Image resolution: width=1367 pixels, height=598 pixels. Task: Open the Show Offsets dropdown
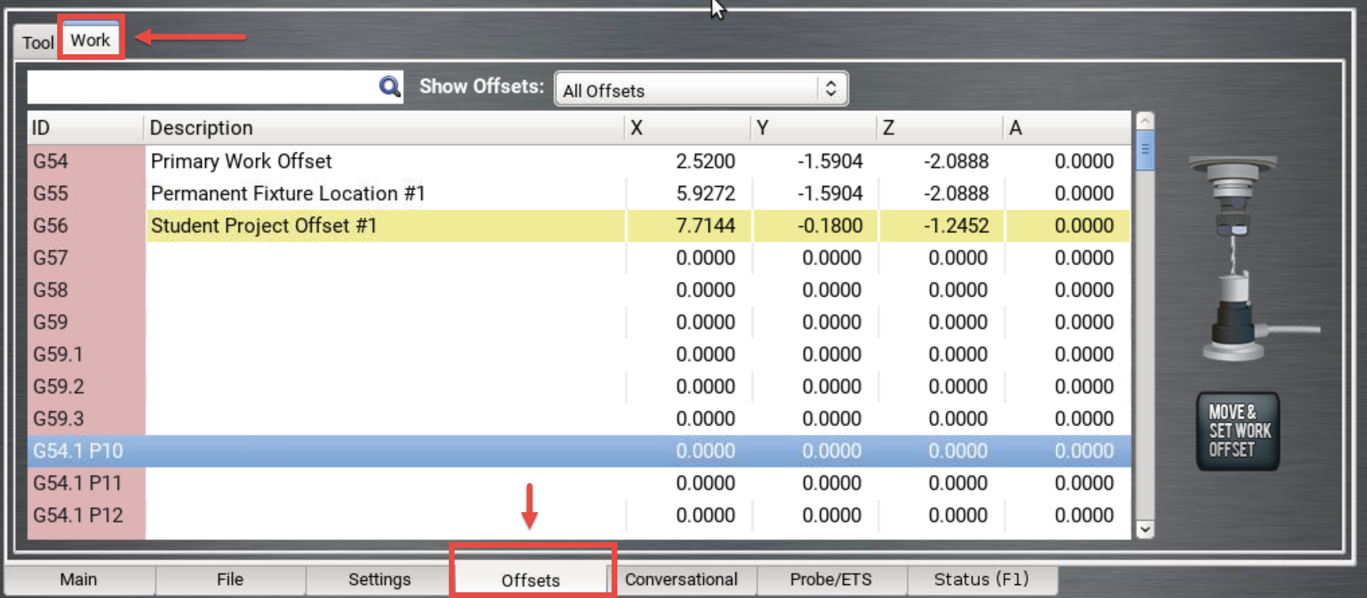(700, 90)
